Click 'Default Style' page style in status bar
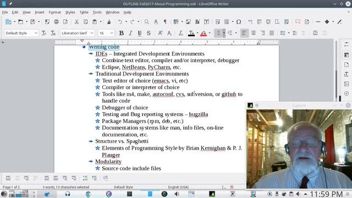This screenshot has height=198, width=352. click(123, 187)
